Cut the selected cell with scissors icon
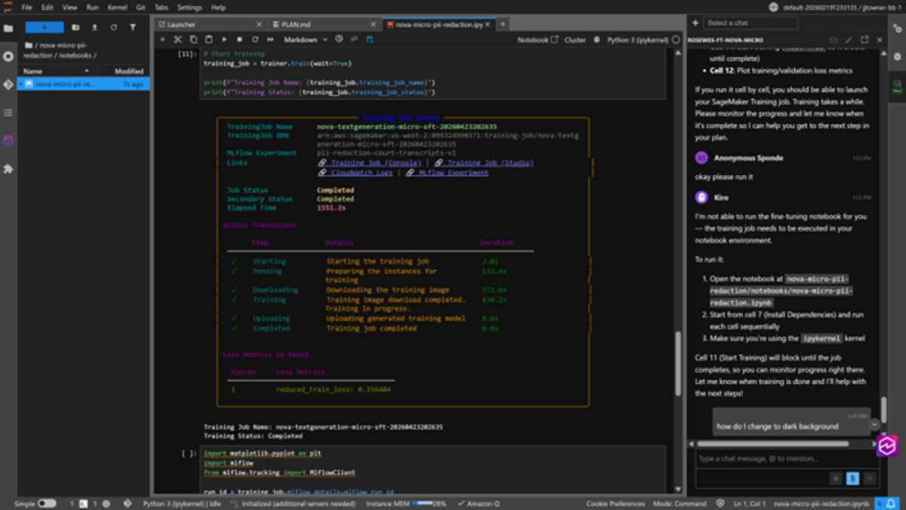 tap(178, 39)
